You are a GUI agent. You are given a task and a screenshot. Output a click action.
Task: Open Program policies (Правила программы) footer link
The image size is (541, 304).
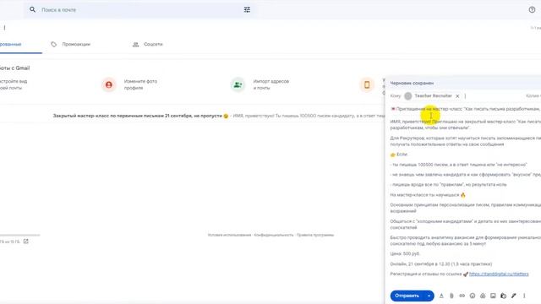[x=315, y=235]
